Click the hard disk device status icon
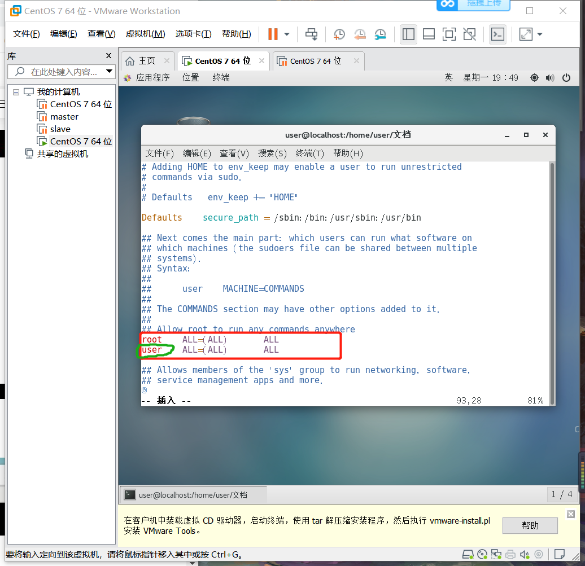This screenshot has height=566, width=585. click(468, 555)
